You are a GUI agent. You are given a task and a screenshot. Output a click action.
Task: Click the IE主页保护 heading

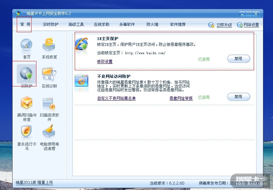click(x=108, y=39)
